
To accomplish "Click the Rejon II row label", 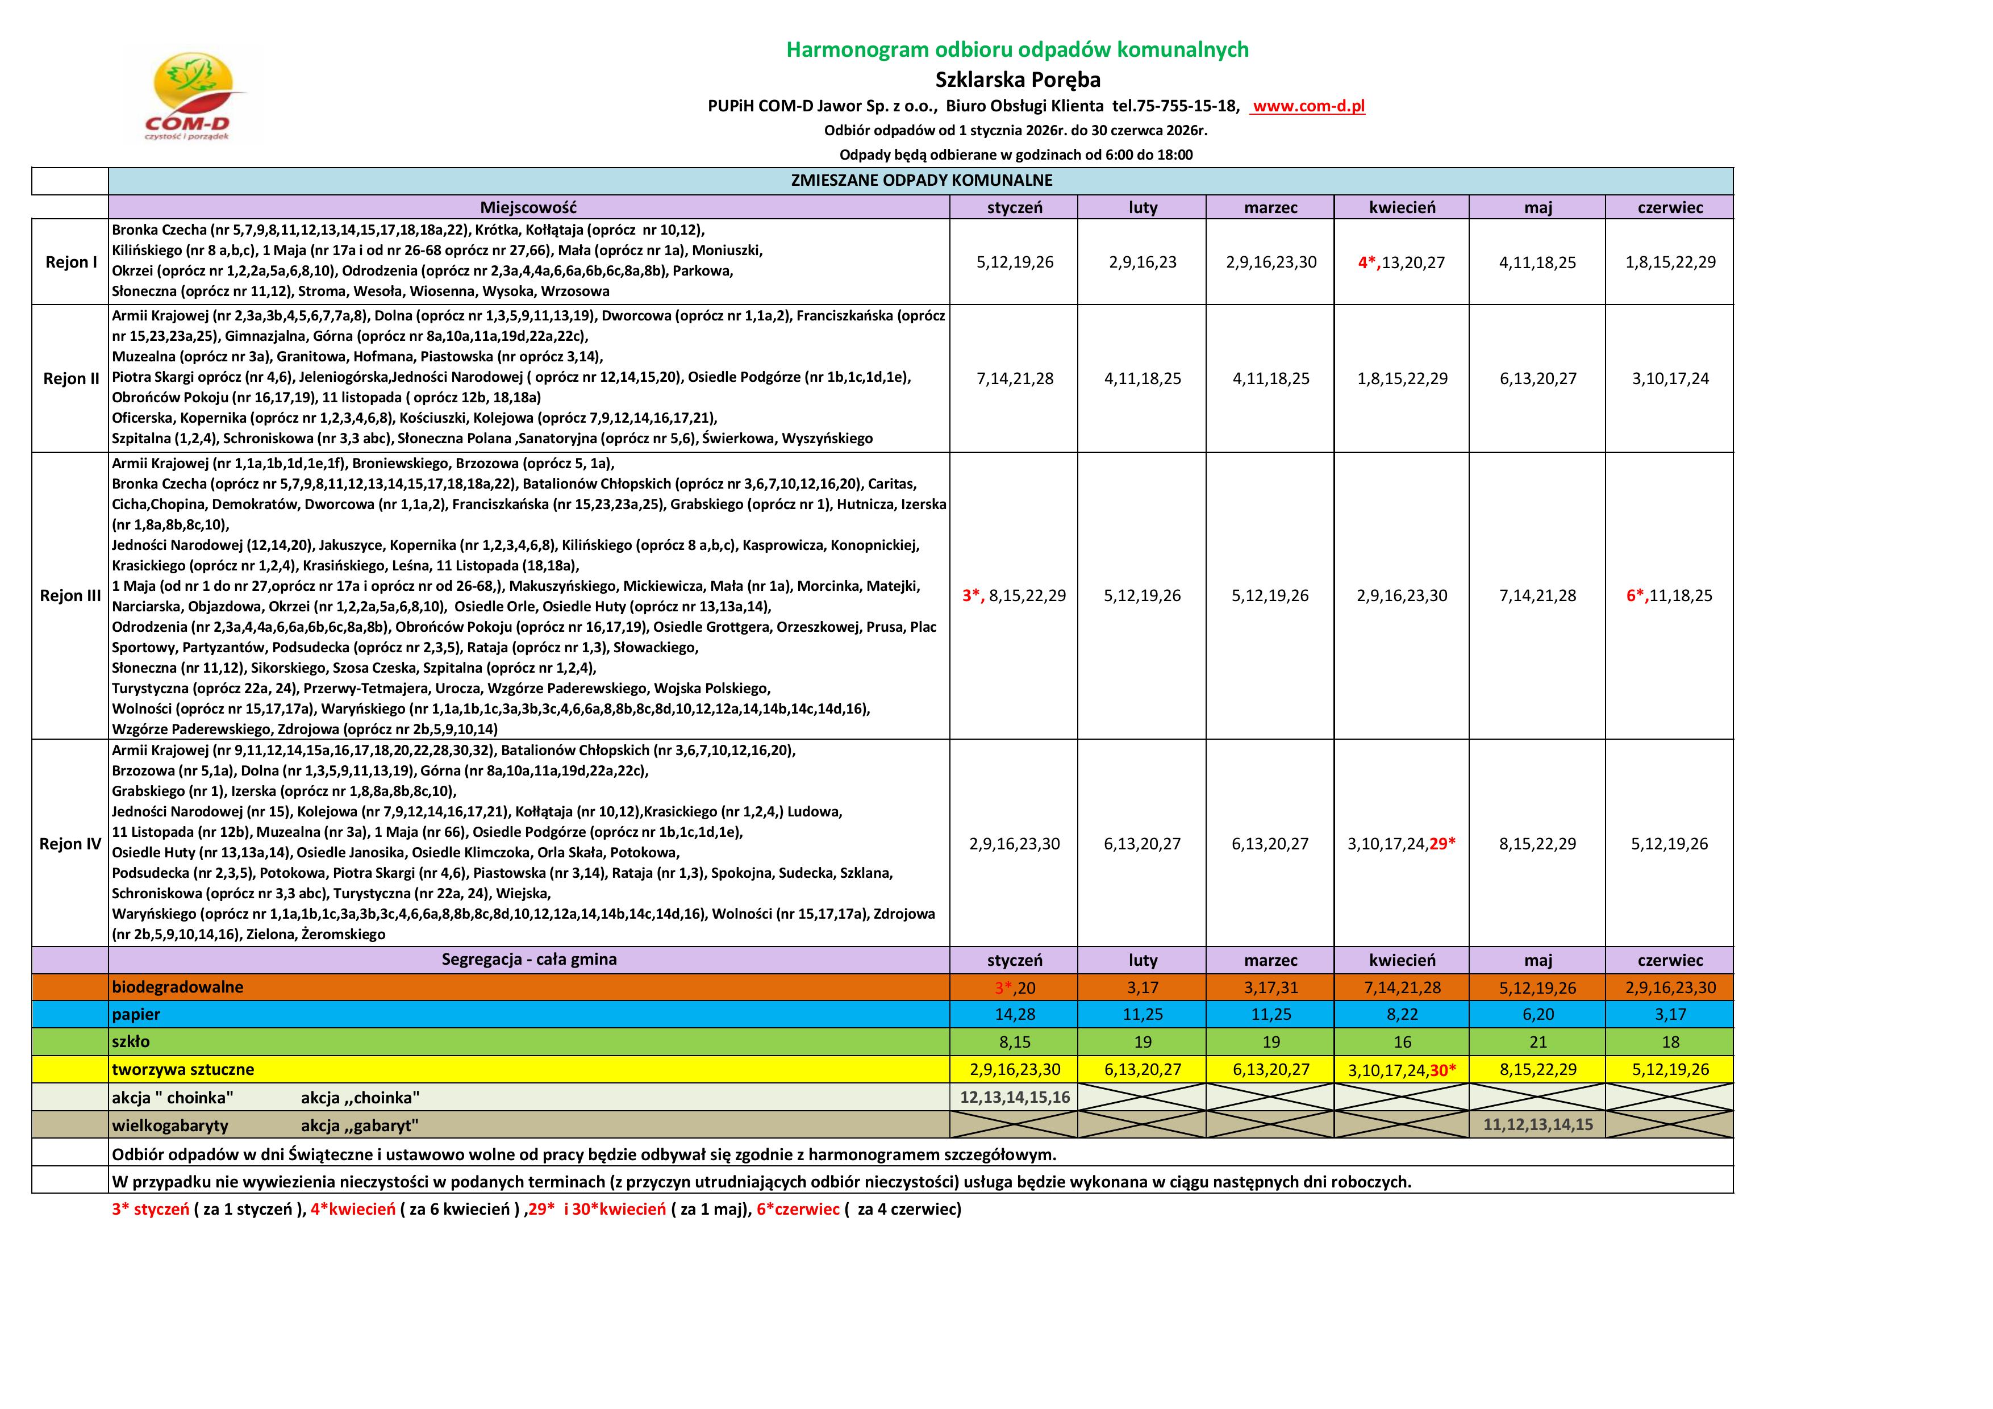I will coord(70,378).
